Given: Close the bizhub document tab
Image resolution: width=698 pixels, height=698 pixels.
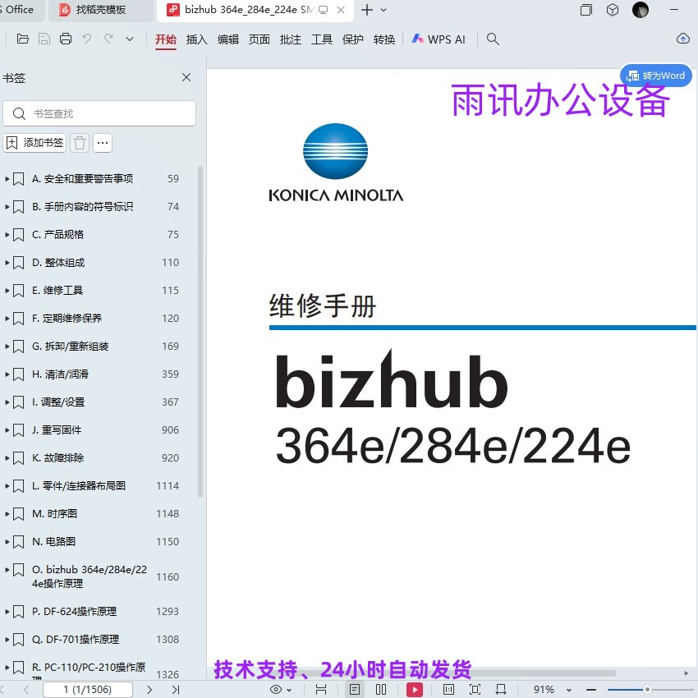Looking at the screenshot, I should pos(341,10).
